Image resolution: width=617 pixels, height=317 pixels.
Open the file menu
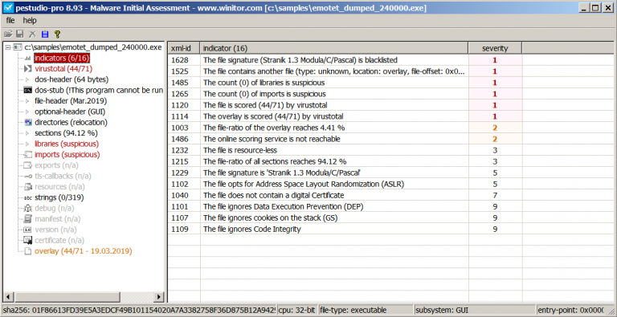point(10,20)
